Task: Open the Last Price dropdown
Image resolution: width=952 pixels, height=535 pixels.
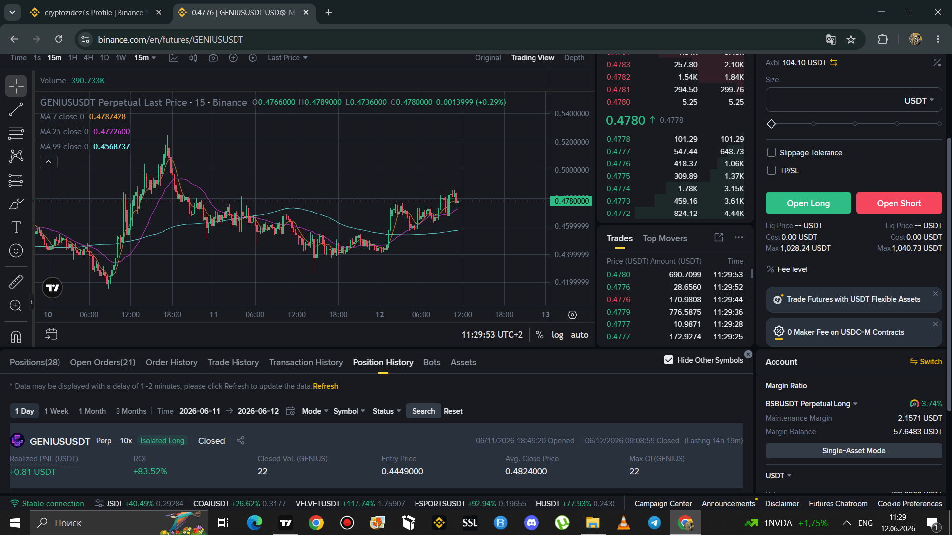Action: (x=288, y=58)
